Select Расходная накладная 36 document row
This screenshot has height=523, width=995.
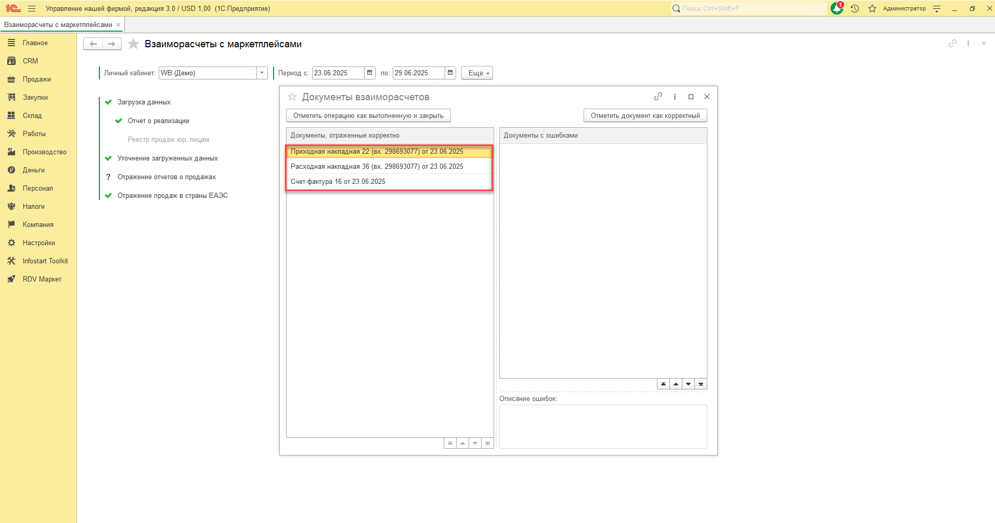[377, 166]
